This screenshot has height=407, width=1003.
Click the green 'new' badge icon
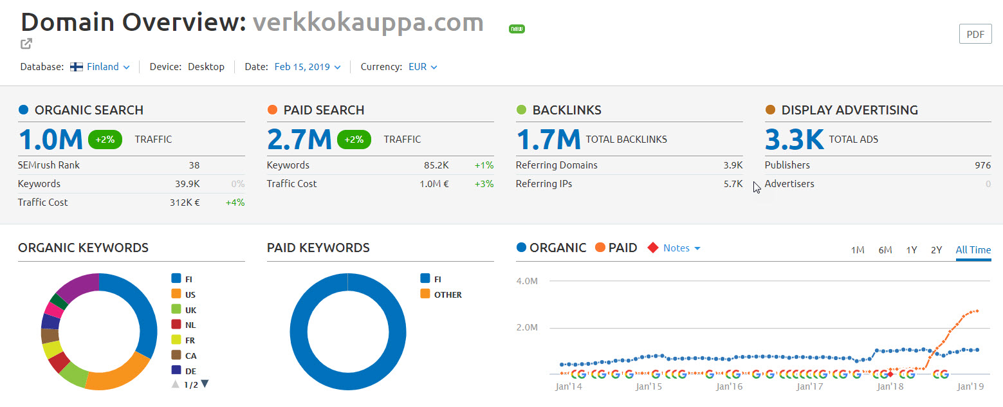click(x=517, y=29)
